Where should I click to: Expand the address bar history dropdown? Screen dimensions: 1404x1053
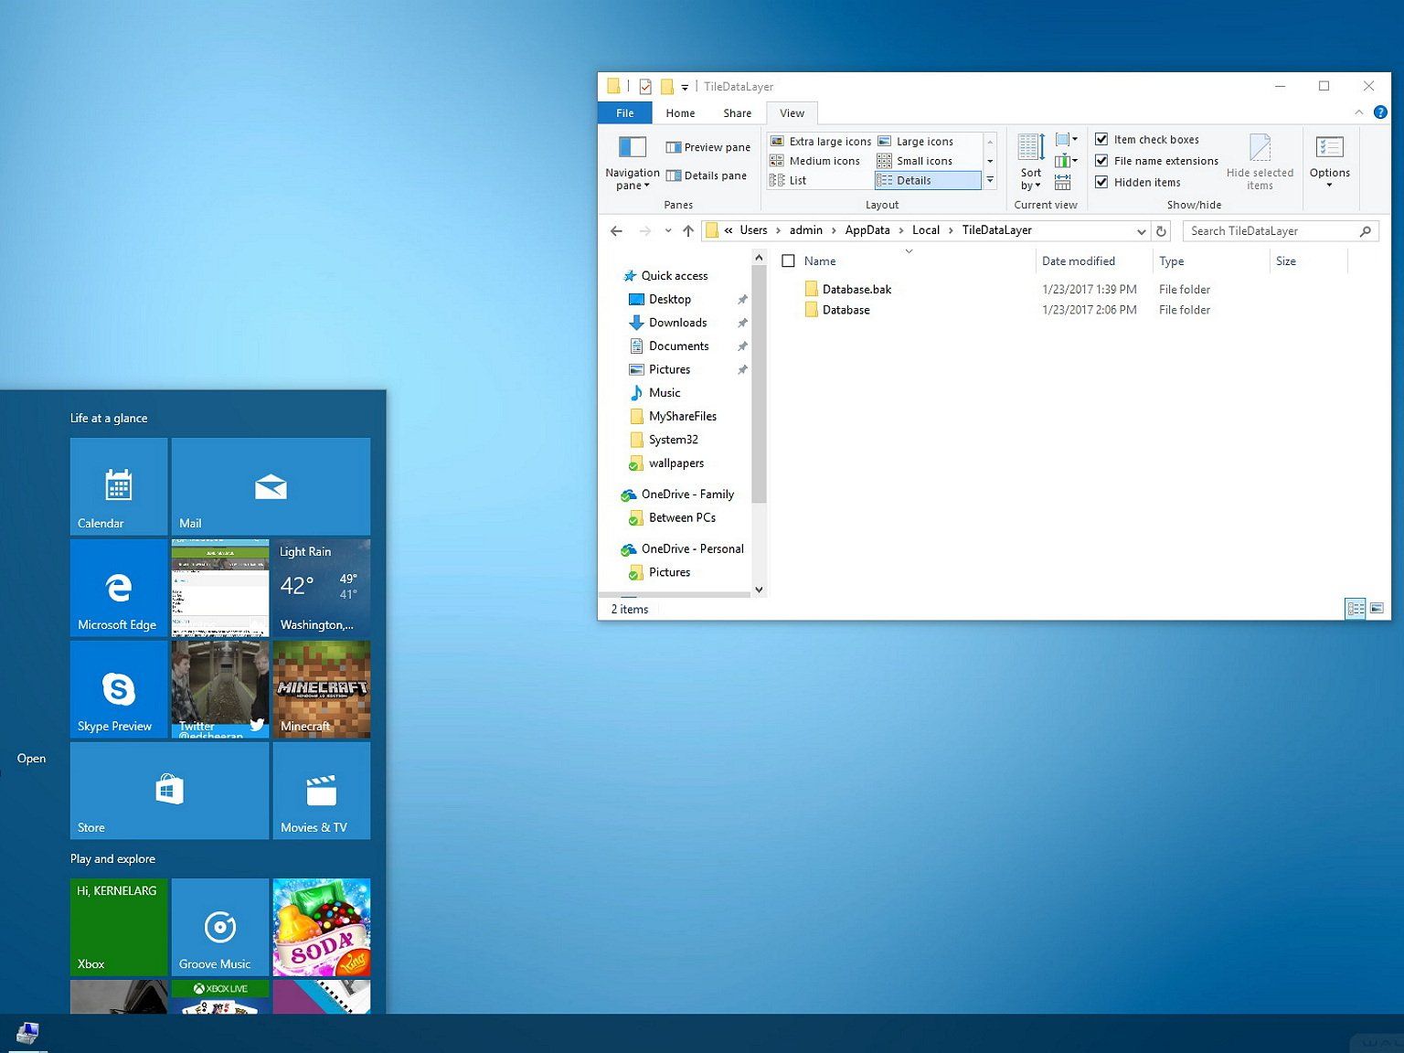1141,231
